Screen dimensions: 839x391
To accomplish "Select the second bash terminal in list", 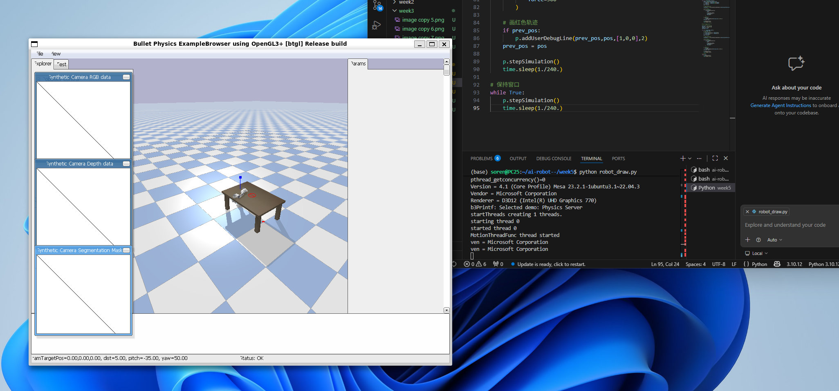I will [710, 179].
